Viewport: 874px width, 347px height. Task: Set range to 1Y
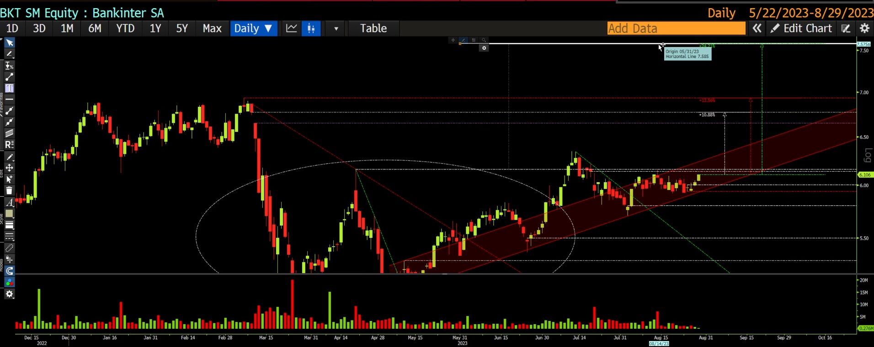[155, 28]
